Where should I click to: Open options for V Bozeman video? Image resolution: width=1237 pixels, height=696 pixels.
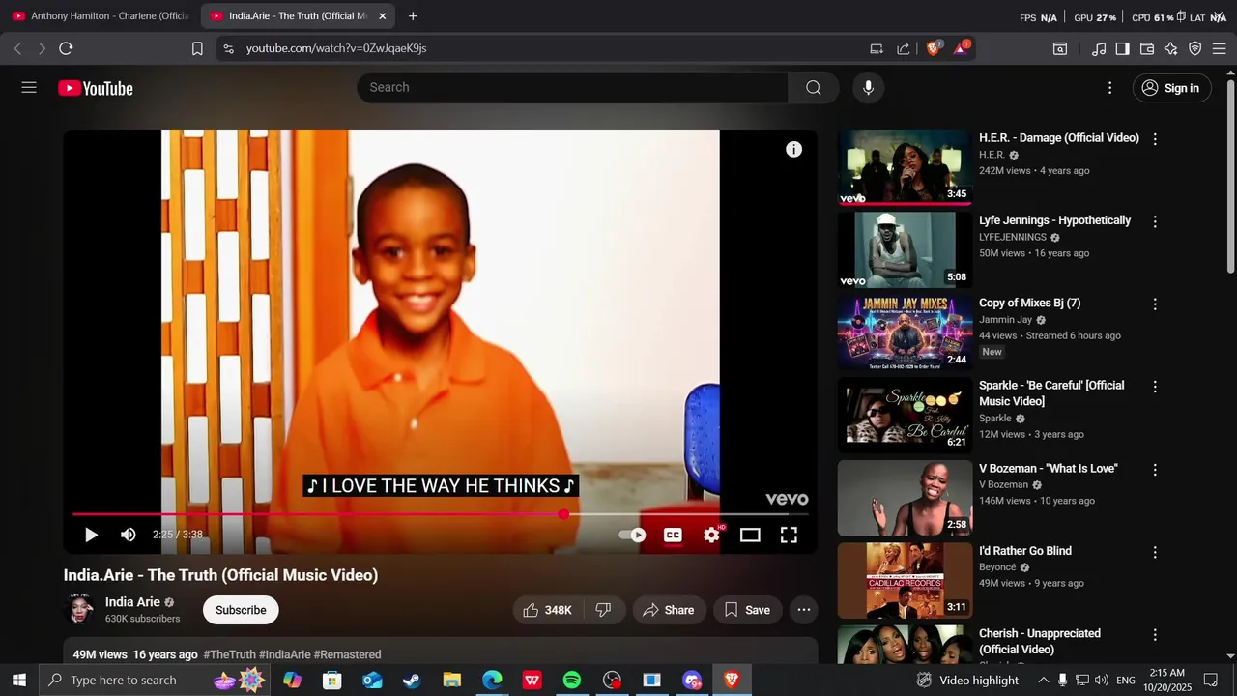[1154, 470]
